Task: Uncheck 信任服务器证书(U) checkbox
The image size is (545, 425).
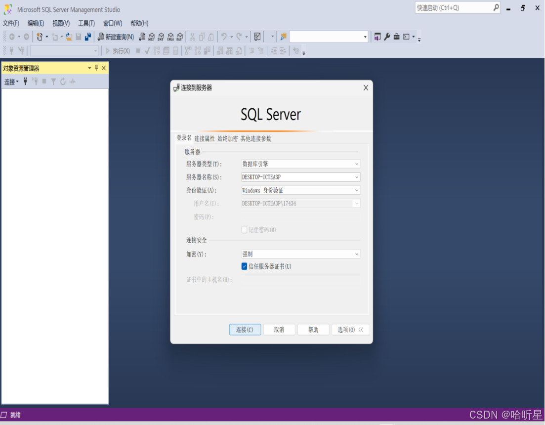Action: tap(245, 266)
